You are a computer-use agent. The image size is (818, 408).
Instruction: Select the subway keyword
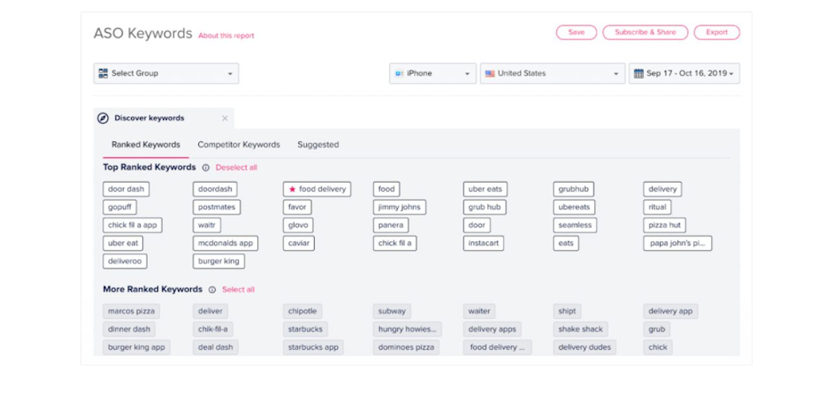[x=392, y=311]
